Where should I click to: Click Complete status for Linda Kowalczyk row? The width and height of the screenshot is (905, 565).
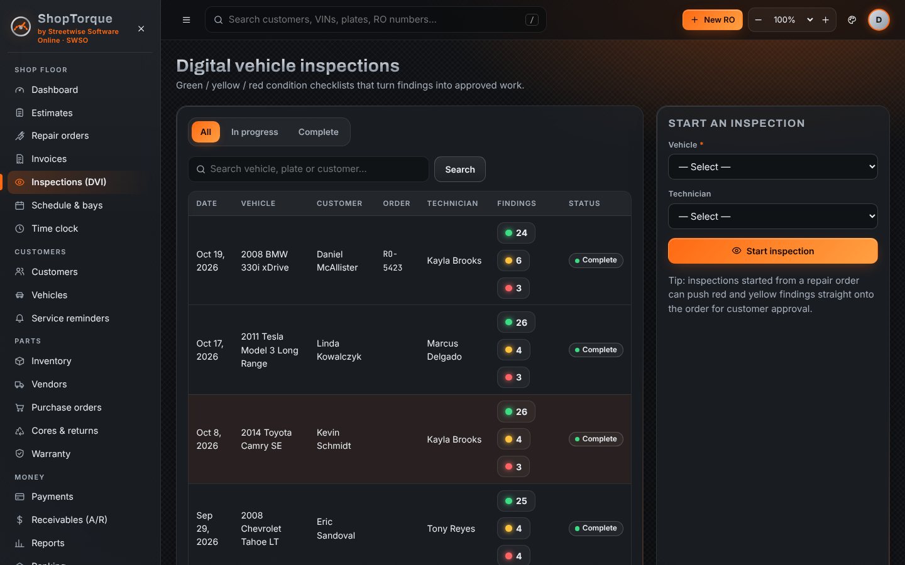coord(596,350)
